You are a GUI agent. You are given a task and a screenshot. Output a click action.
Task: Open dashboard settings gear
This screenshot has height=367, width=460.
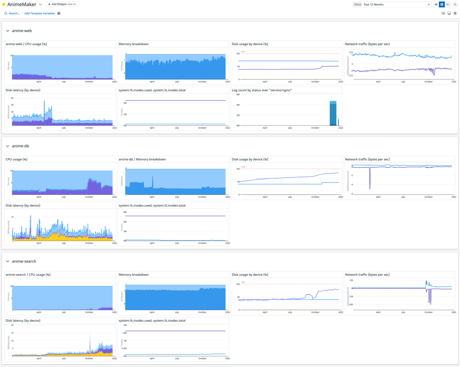pos(455,13)
